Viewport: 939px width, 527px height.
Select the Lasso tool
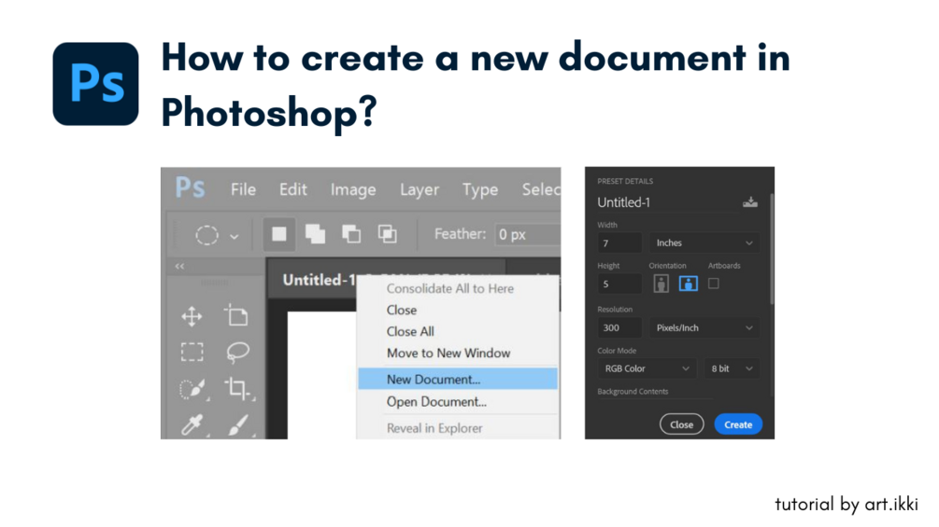237,352
